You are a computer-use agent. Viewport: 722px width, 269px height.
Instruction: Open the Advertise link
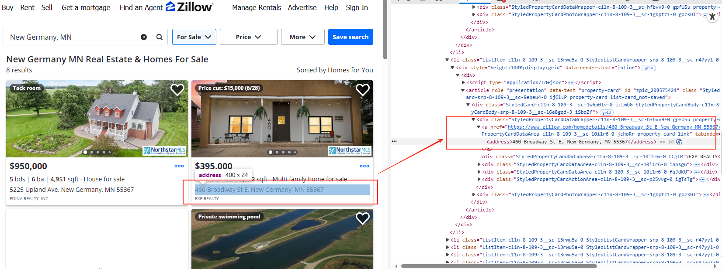302,7
